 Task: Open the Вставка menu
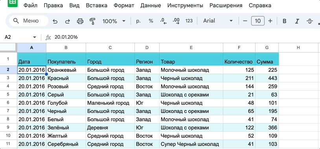[x=97, y=5]
